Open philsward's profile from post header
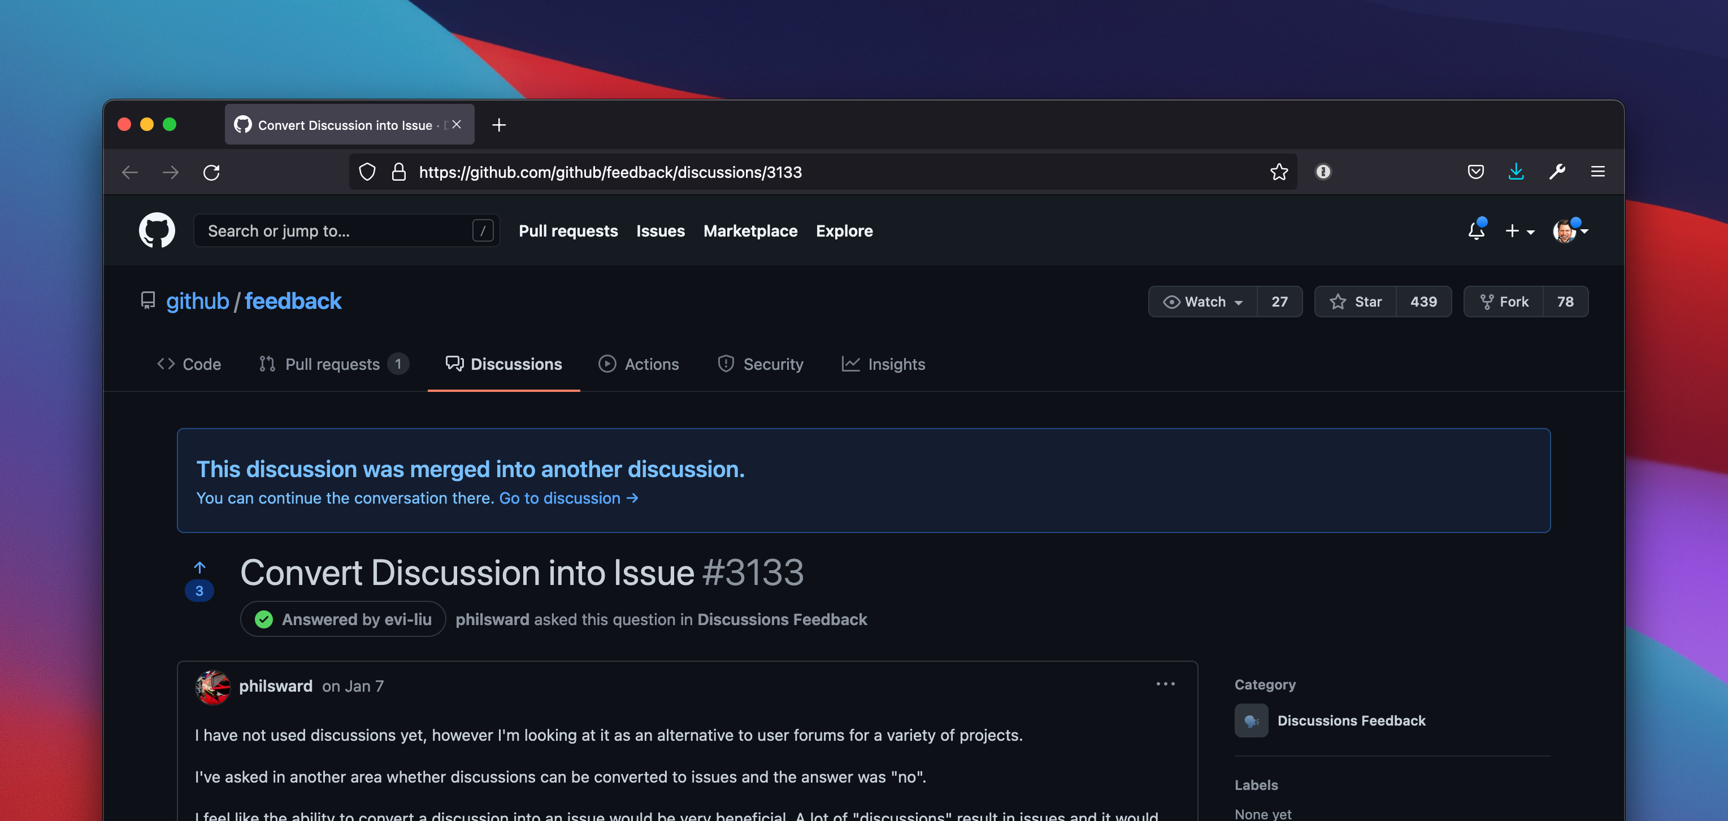 [x=276, y=686]
